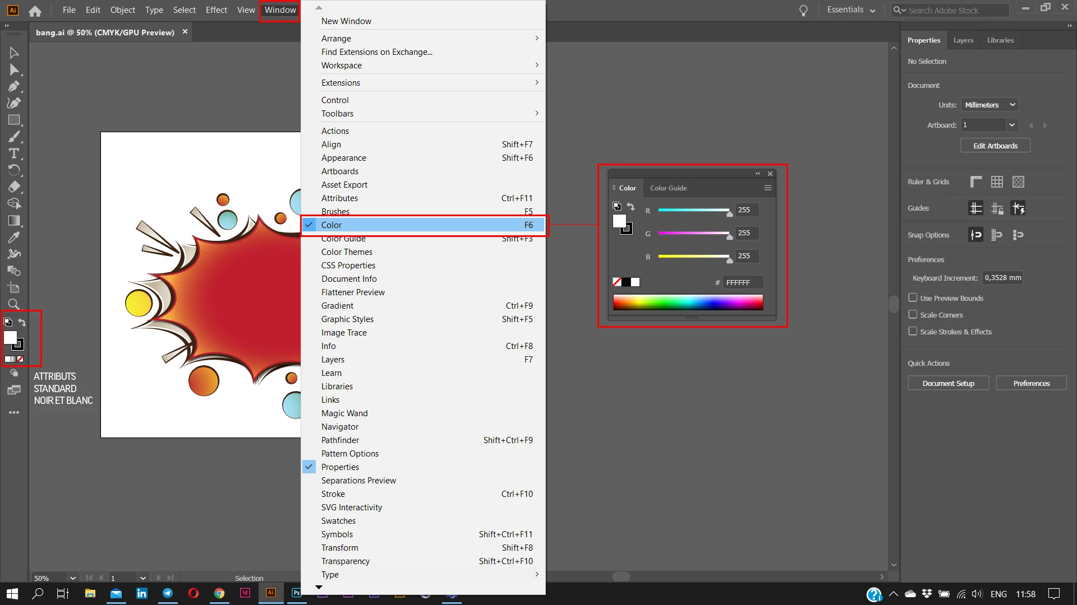Enable Scale Corners checkbox
Screen dimensions: 1077x605
[x=913, y=315]
